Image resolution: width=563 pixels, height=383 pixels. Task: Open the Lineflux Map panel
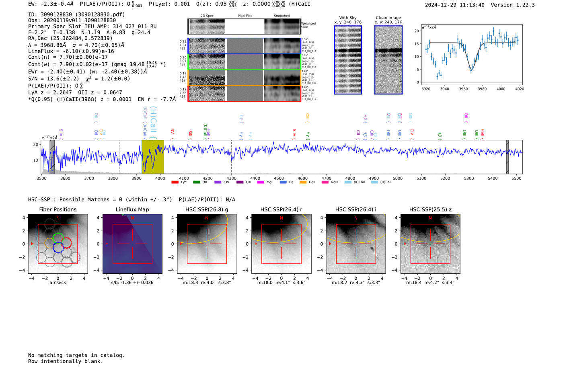[x=132, y=244]
